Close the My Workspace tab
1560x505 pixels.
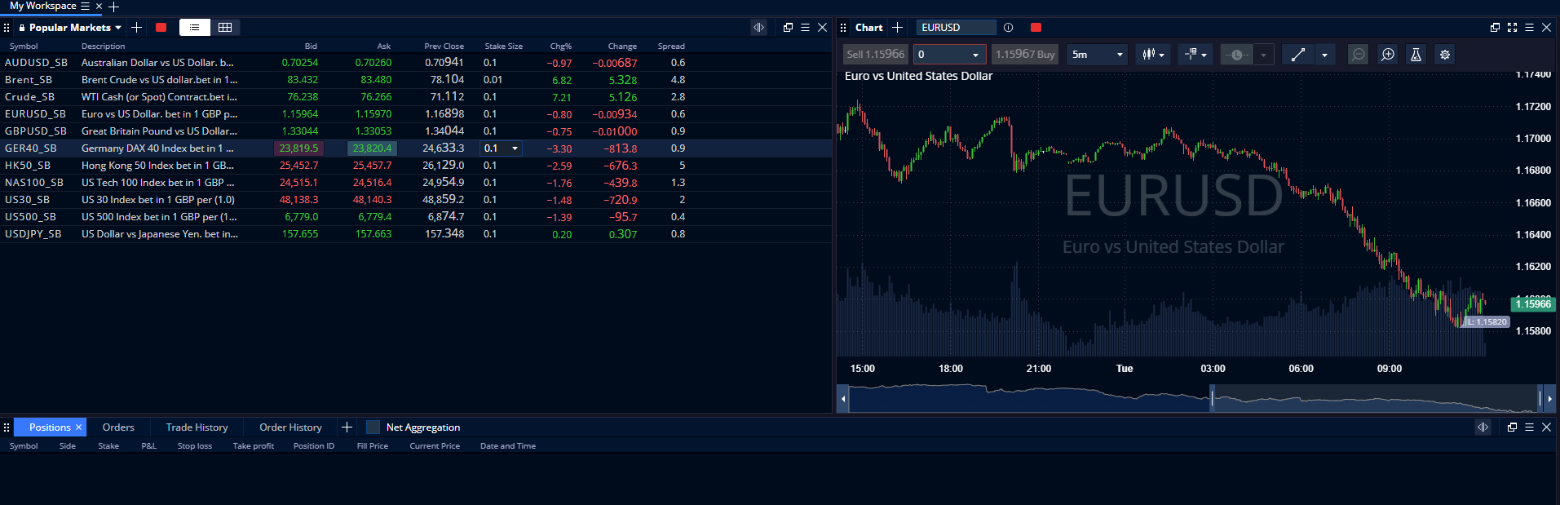(x=99, y=6)
